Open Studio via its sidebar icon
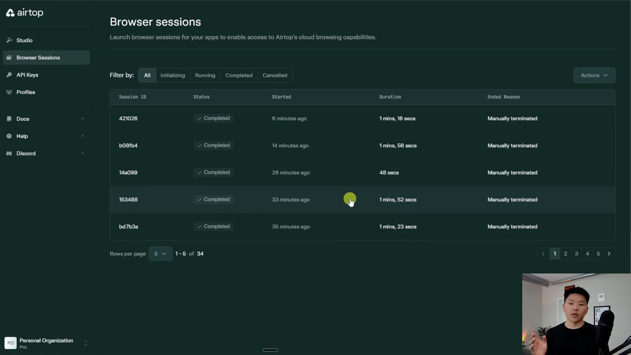This screenshot has height=355, width=631. tap(9, 40)
